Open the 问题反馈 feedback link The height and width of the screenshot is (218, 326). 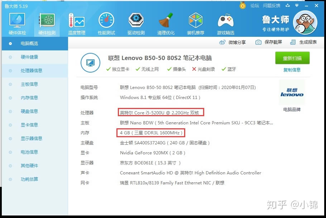pos(271,6)
